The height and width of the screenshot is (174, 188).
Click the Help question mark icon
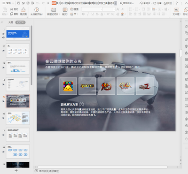coord(177,3)
